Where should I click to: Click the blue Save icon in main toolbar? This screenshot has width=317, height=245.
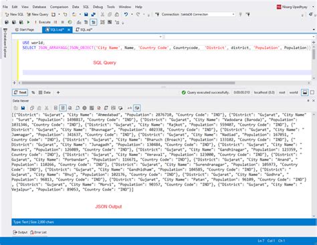click(x=86, y=15)
